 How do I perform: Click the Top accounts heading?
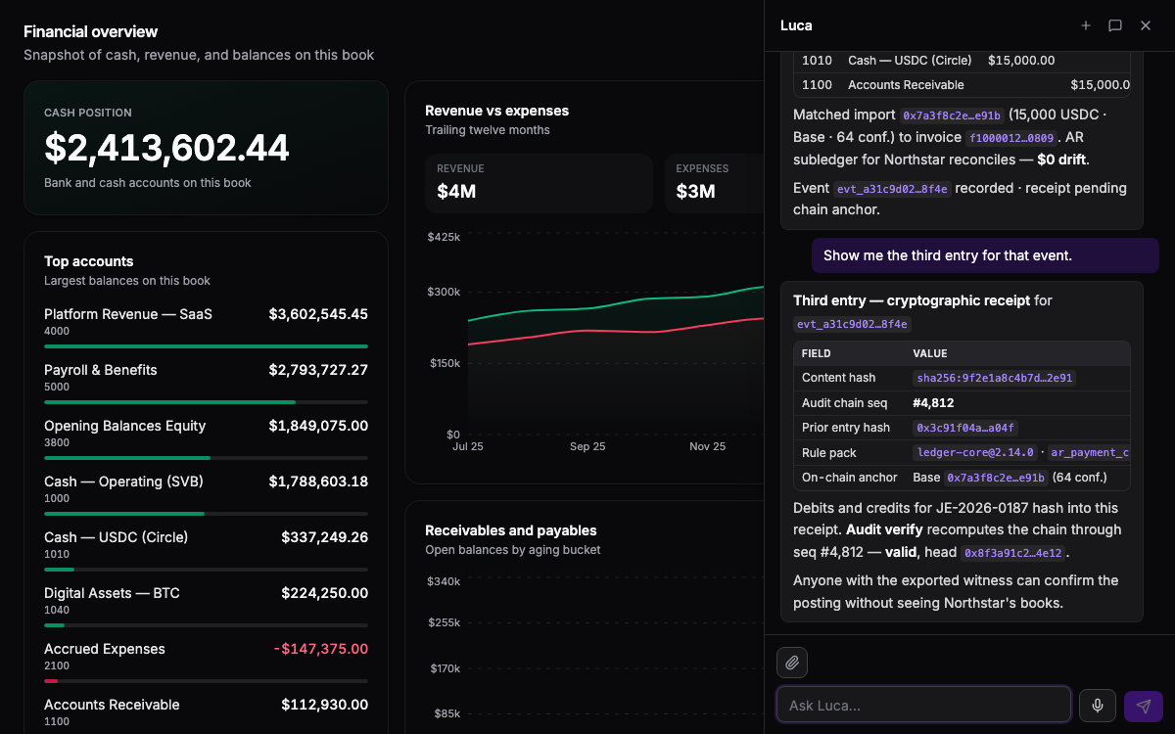(x=89, y=261)
